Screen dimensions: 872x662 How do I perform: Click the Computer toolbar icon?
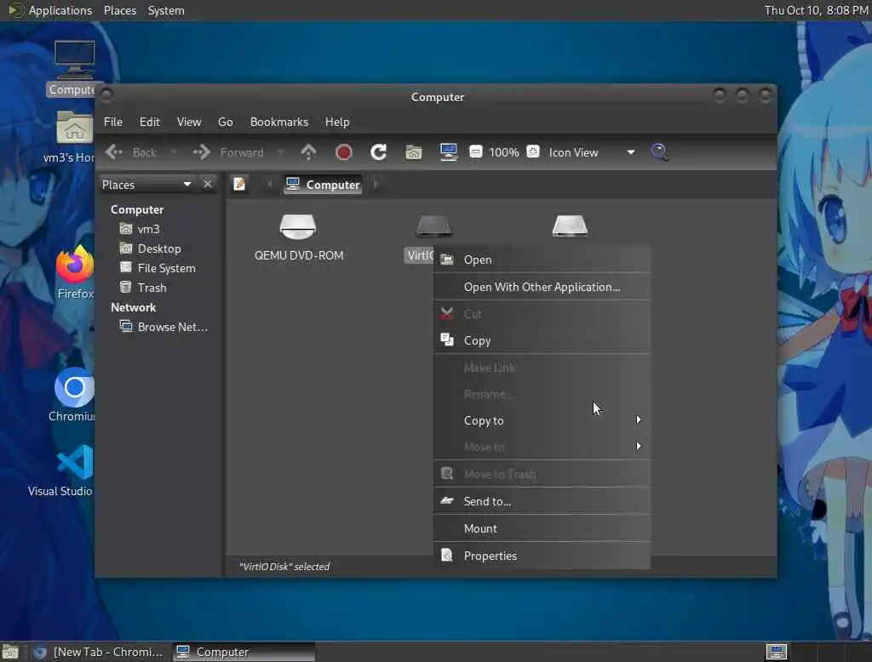pos(448,151)
